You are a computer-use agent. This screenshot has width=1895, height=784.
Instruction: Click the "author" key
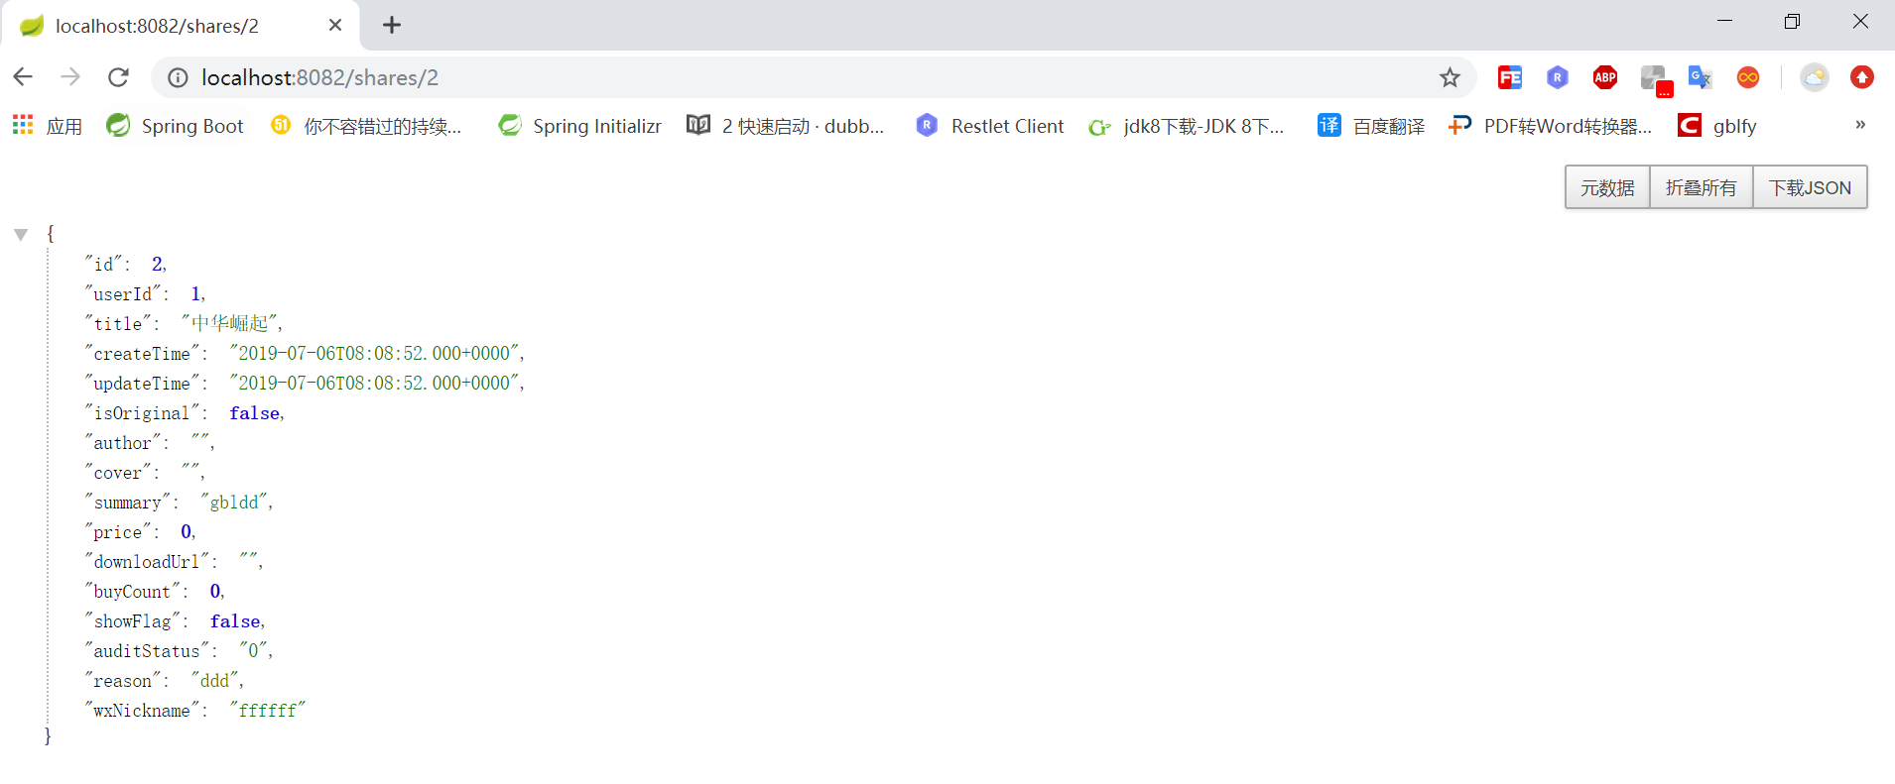(123, 442)
